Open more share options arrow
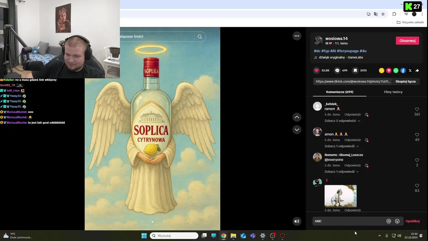The width and height of the screenshot is (428, 241). coord(417,71)
